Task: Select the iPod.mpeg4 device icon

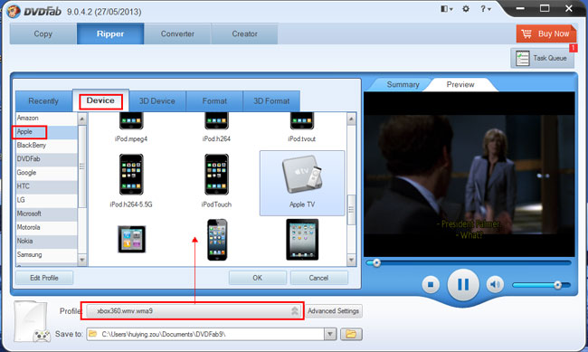Action: (131, 121)
